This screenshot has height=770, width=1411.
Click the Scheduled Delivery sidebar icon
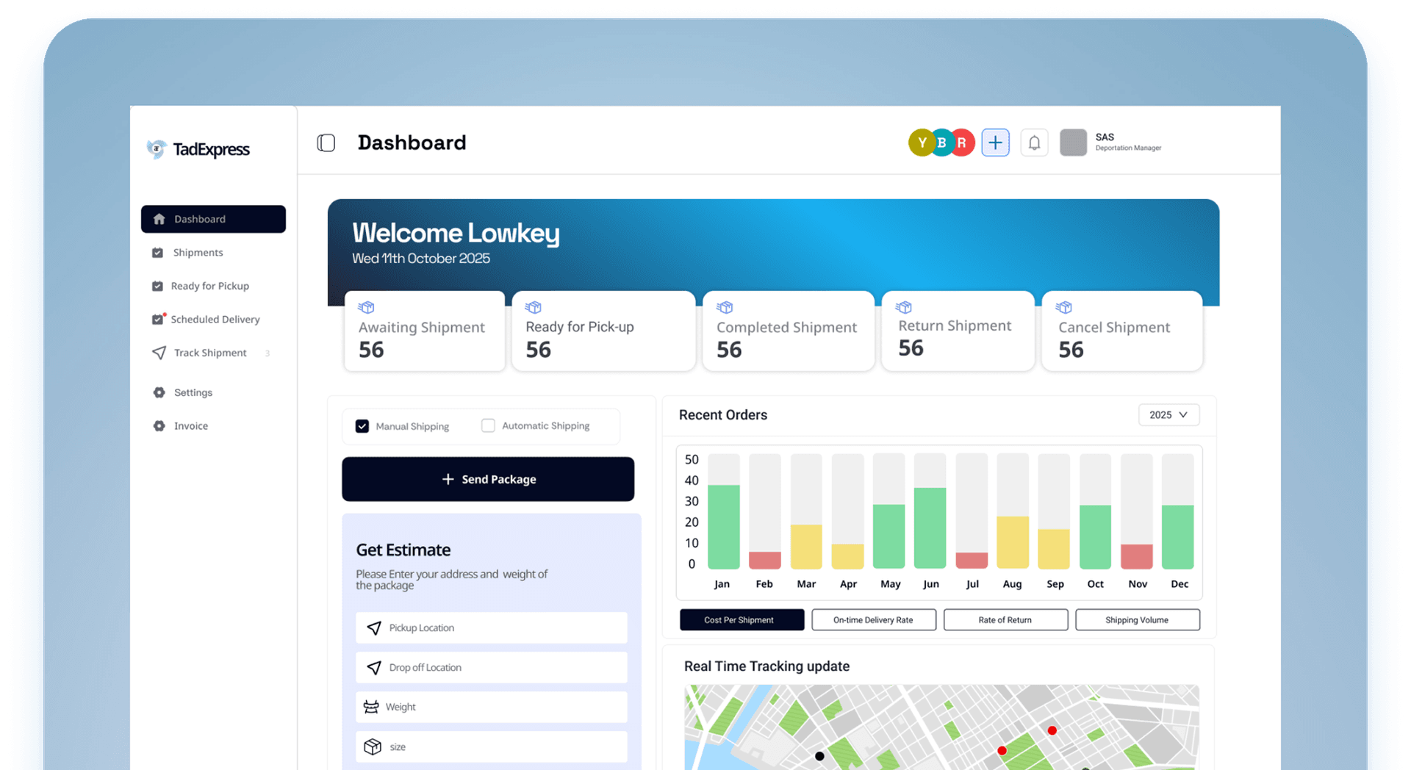coord(158,319)
